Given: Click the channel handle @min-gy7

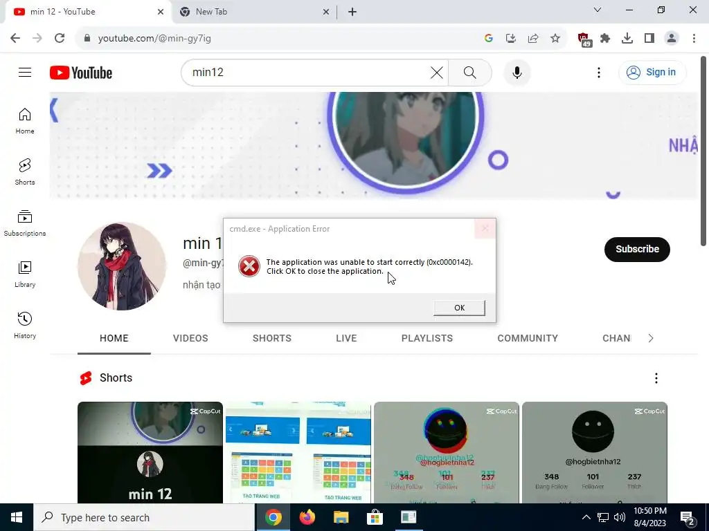Looking at the screenshot, I should coord(203,263).
